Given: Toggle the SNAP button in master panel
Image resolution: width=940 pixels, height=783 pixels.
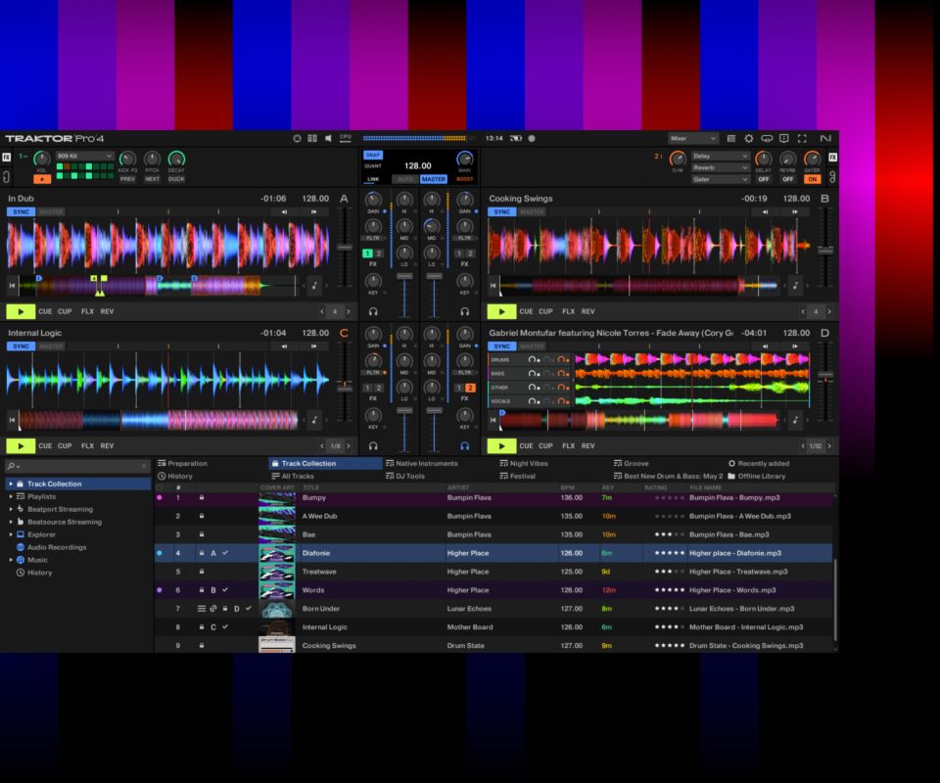Looking at the screenshot, I should pos(373,155).
